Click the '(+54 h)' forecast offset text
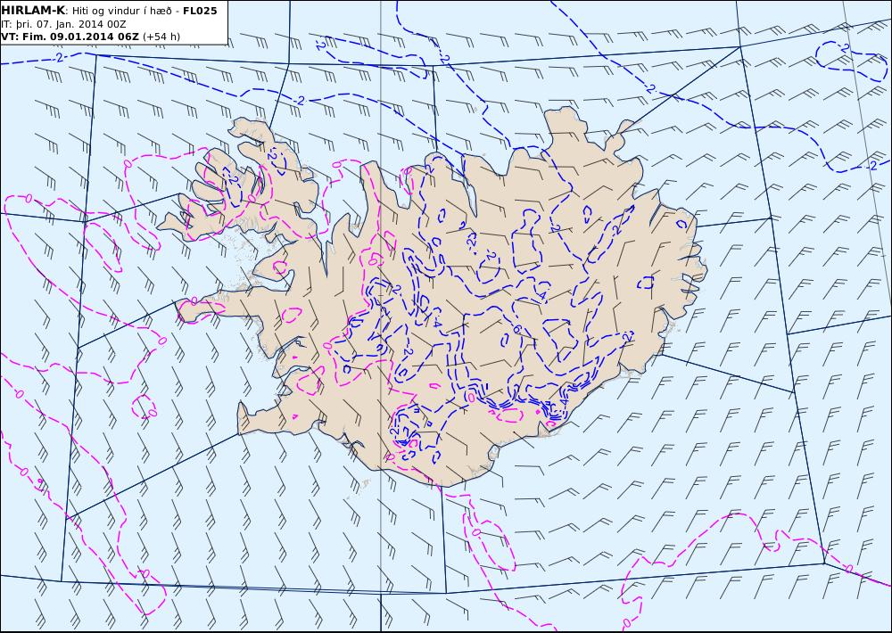The image size is (892, 633). click(161, 37)
